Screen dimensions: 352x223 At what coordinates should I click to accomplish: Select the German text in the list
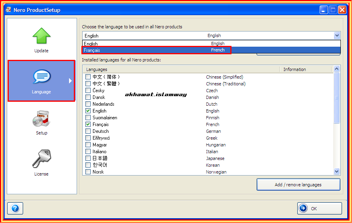213,131
